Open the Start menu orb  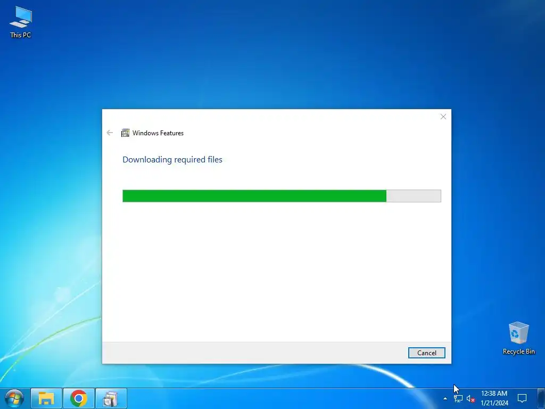click(x=14, y=398)
